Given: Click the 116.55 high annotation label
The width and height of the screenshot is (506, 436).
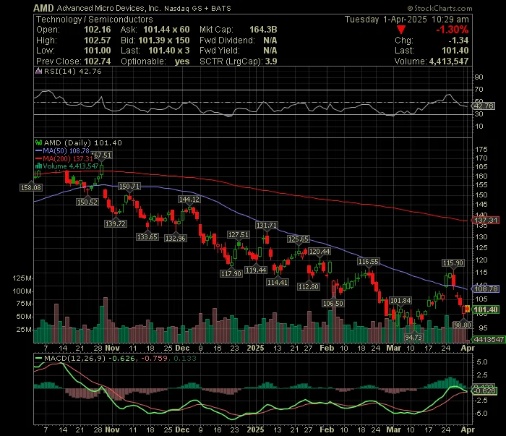Looking at the screenshot, I should (369, 262).
